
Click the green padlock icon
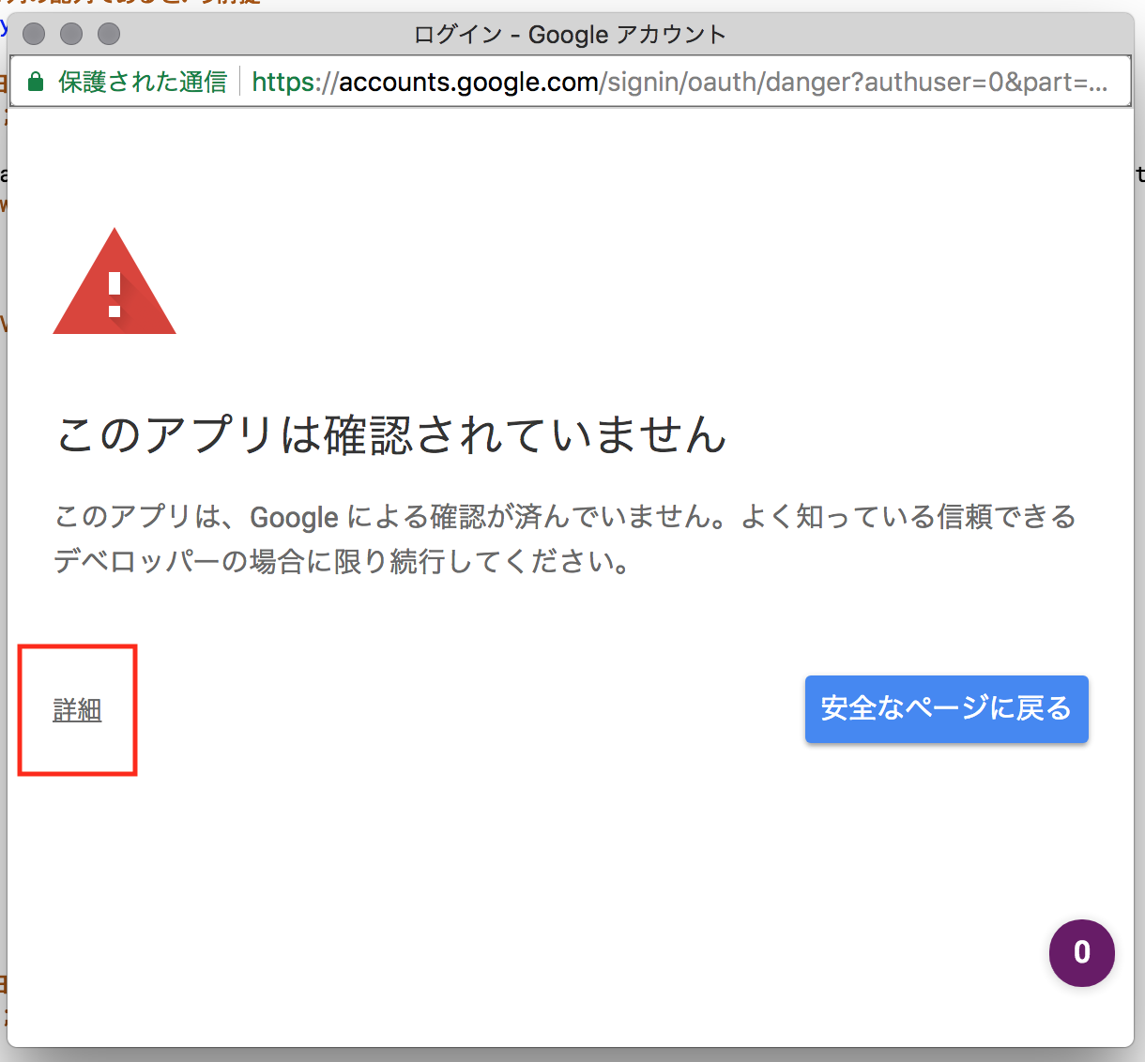tap(36, 83)
